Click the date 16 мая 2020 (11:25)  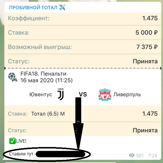click(46, 80)
